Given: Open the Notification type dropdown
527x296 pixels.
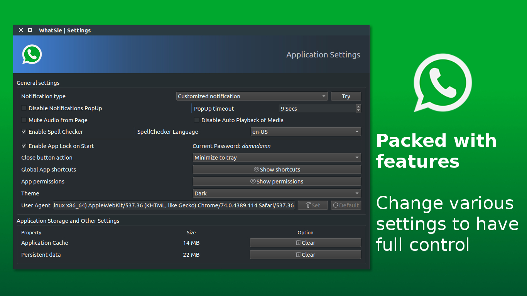Looking at the screenshot, I should click(x=252, y=96).
